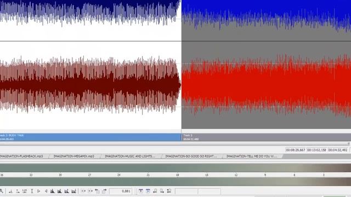
Task: Click in the highlighted right channel red waveform
Action: pos(266,85)
